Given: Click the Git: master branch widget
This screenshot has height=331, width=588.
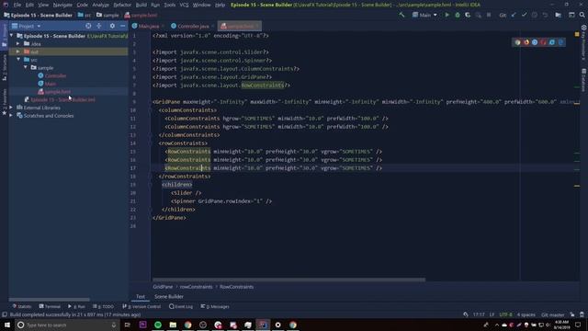Looking at the screenshot, I should click(x=553, y=314).
